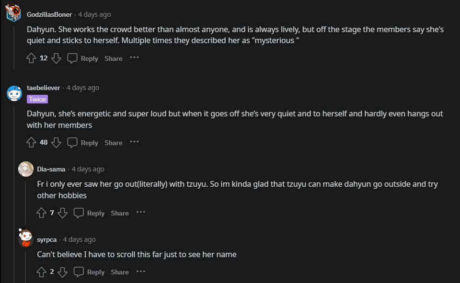Downvote Dia-sama's reply
The height and width of the screenshot is (283, 460).
pyautogui.click(x=62, y=213)
